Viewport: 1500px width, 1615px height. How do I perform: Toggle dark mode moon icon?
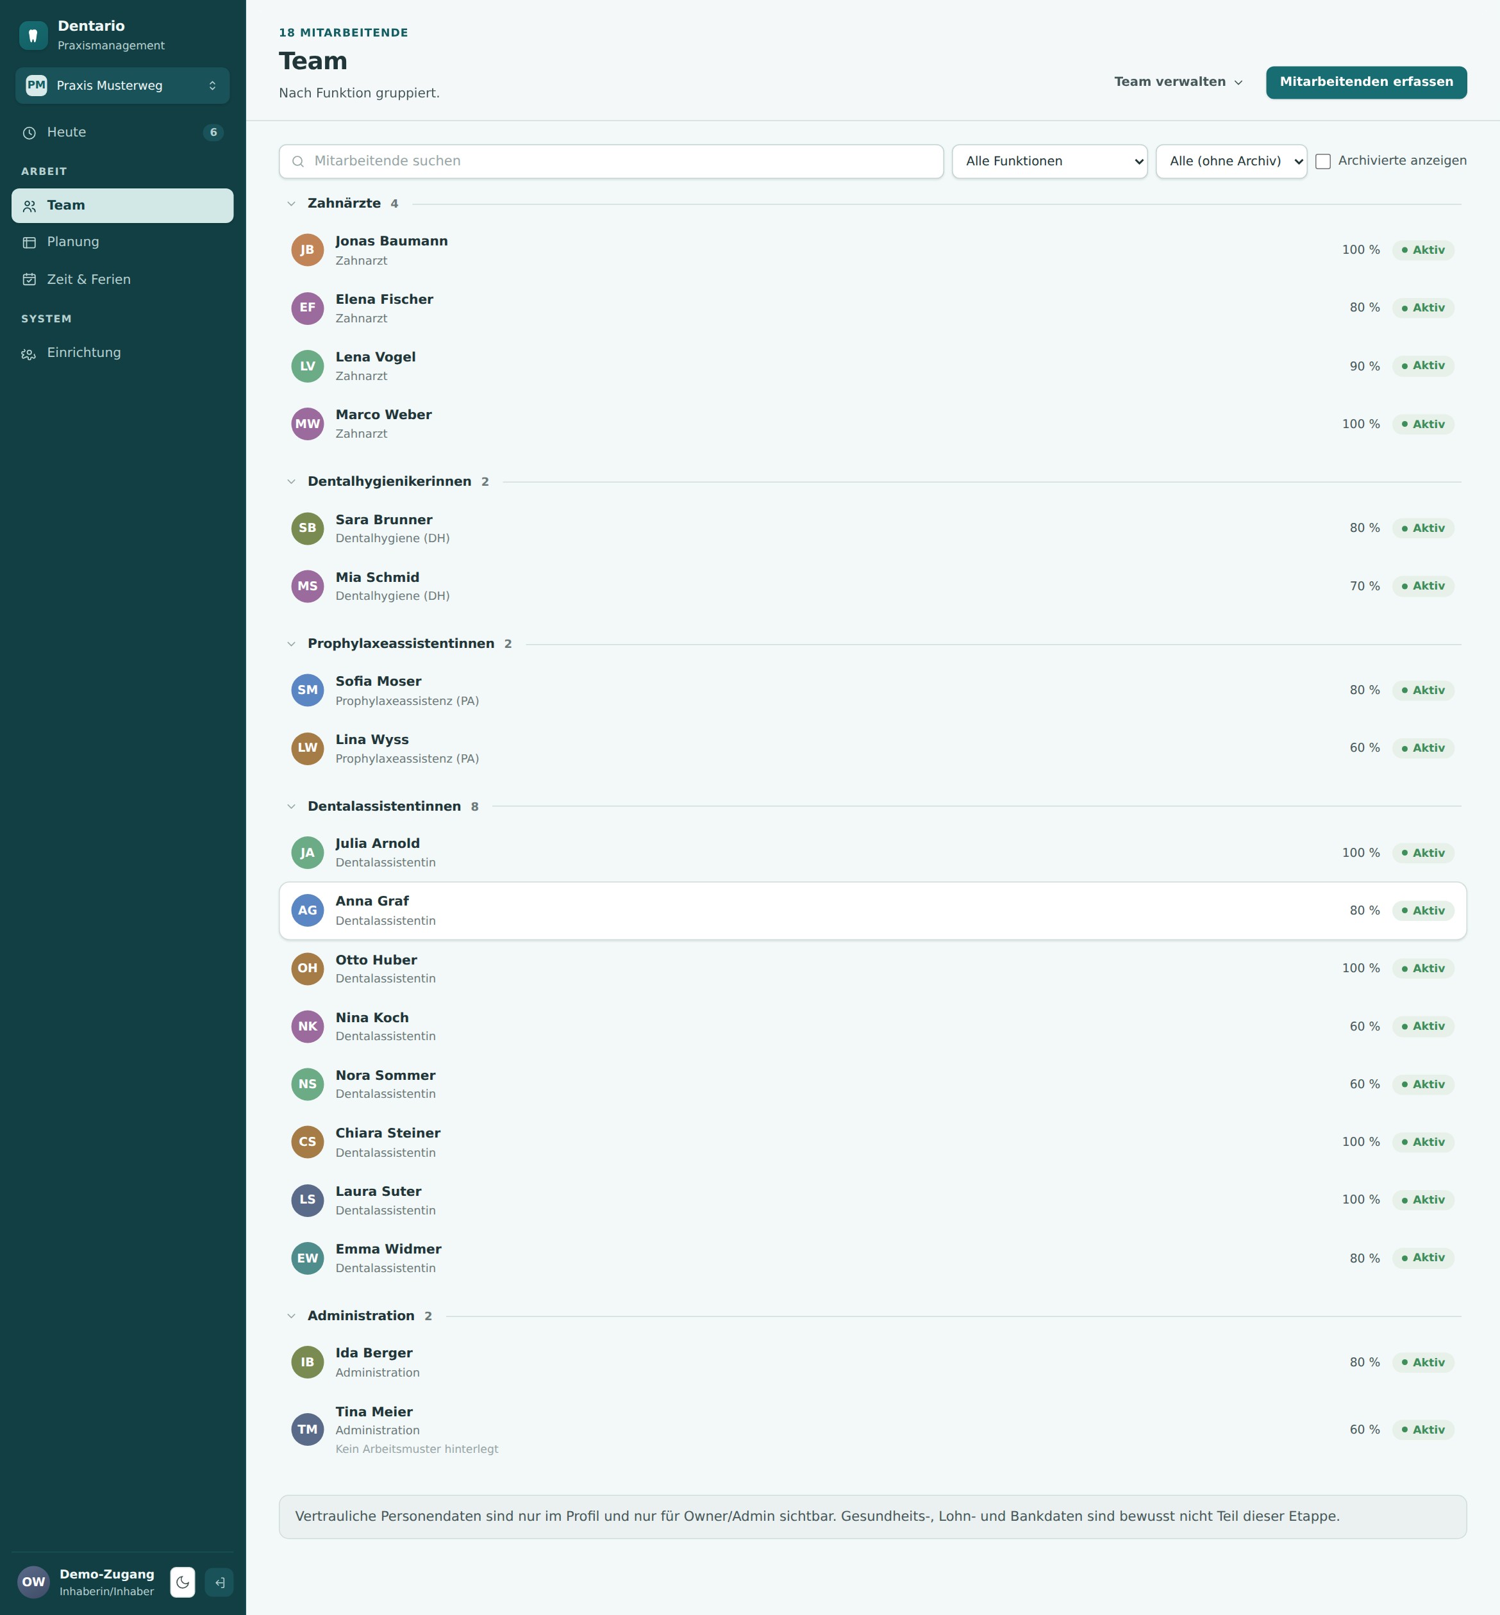pos(183,1582)
